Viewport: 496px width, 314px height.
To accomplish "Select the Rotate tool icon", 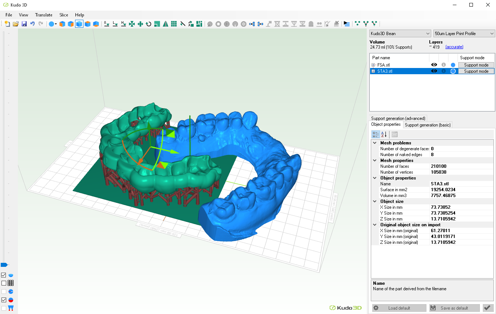I will [148, 24].
